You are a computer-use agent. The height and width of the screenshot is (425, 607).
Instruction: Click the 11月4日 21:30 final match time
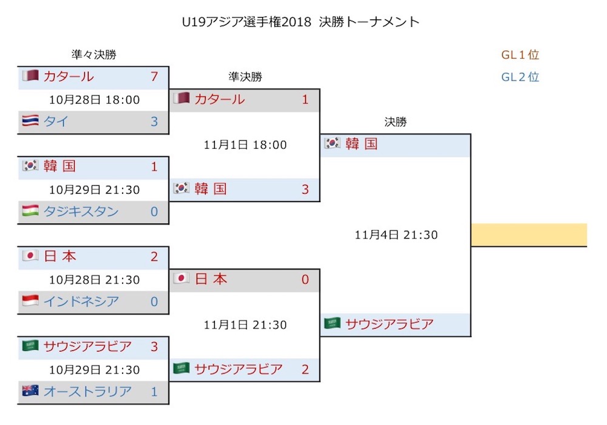tap(396, 234)
